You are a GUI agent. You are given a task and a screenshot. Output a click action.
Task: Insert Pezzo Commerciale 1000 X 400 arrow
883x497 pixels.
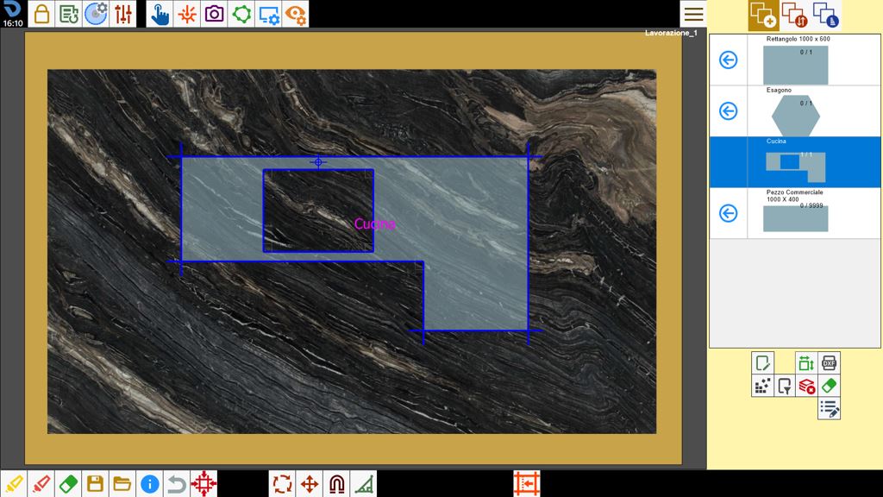728,213
